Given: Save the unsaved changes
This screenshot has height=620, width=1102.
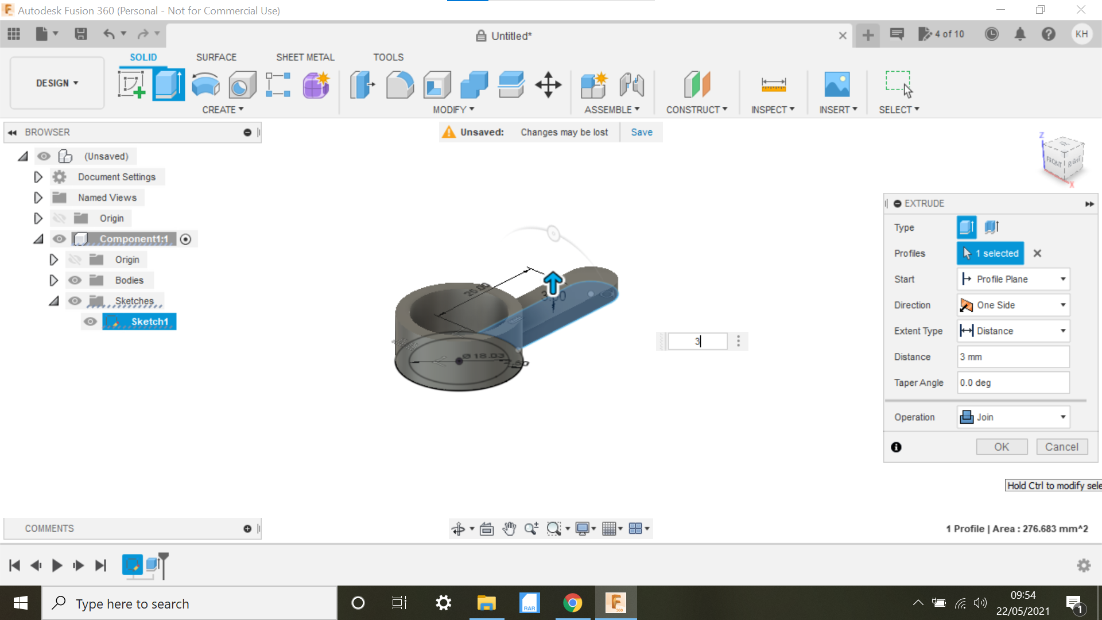Looking at the screenshot, I should 641,131.
